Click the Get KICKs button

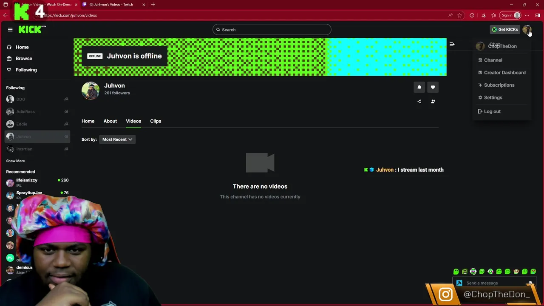pyautogui.click(x=505, y=29)
